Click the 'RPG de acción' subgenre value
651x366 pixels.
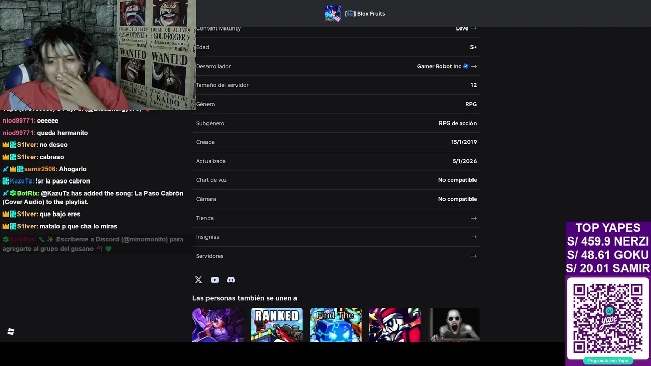[x=458, y=123]
